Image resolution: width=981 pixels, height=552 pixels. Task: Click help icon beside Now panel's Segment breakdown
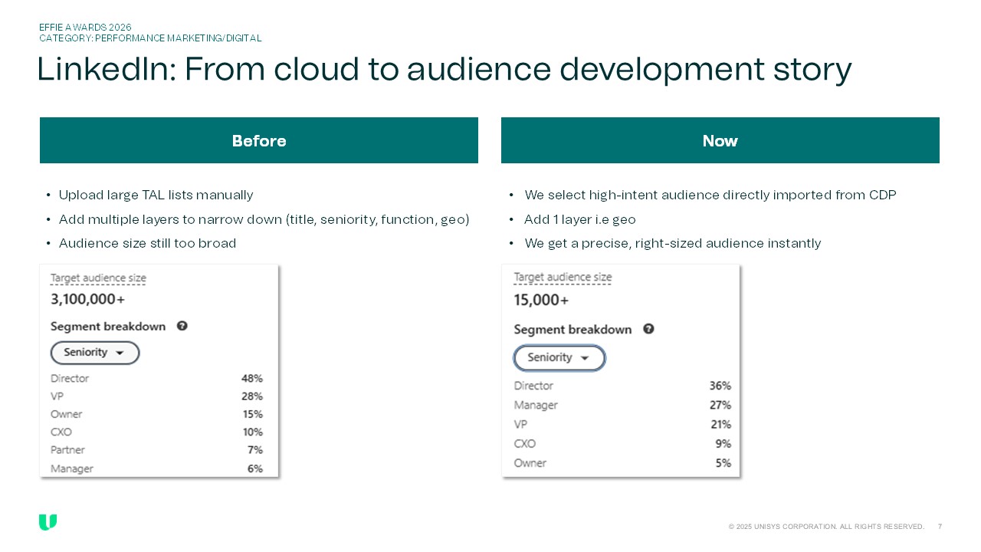click(x=648, y=329)
